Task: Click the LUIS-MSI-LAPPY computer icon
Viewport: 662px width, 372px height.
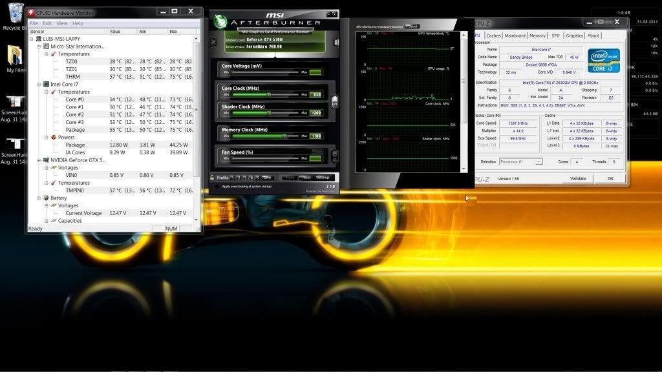Action: [38, 39]
